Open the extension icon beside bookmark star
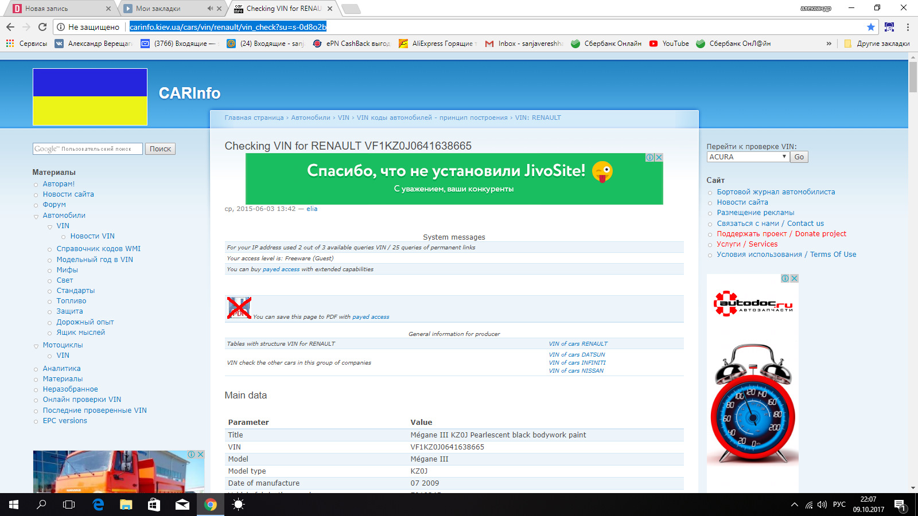This screenshot has width=918, height=516. [x=889, y=27]
